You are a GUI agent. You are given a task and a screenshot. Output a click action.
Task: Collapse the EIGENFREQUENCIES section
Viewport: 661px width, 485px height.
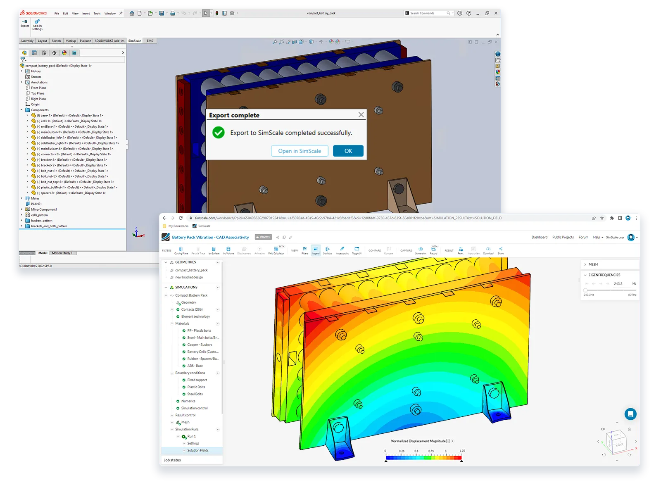tap(585, 275)
